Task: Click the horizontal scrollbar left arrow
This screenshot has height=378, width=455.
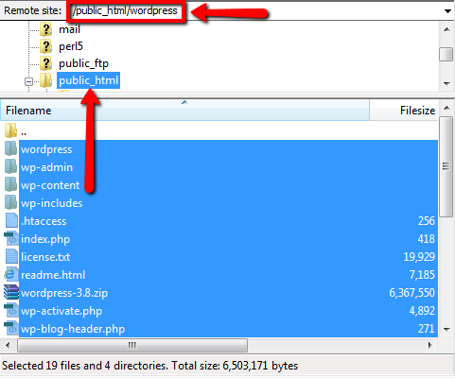Action: click(8, 345)
